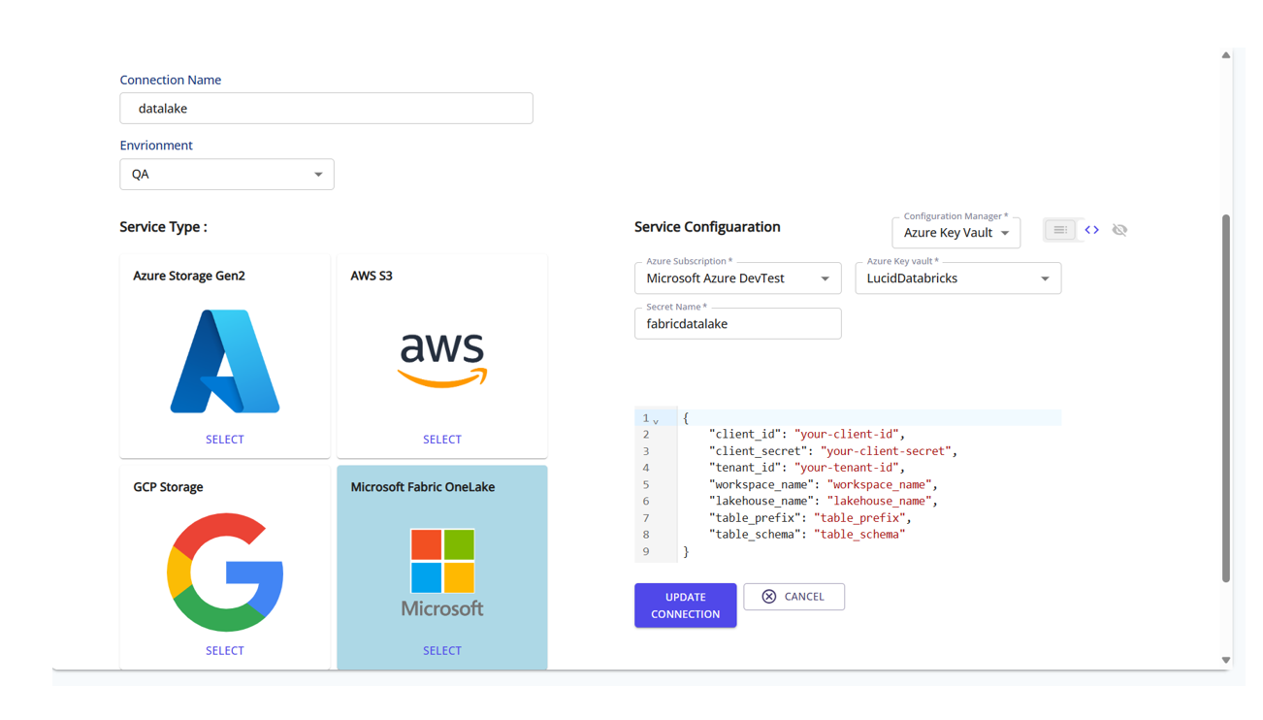Select AWS S3 service type
1263x720 pixels.
click(442, 440)
